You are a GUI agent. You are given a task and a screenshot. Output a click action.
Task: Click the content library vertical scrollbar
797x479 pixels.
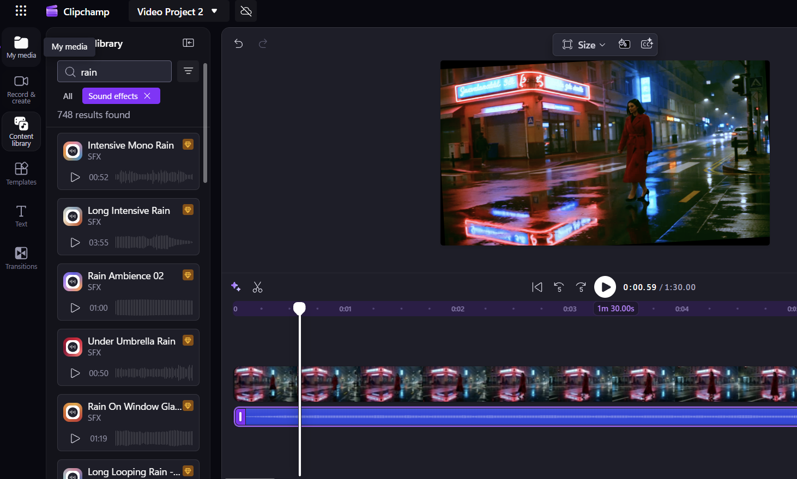click(x=205, y=123)
